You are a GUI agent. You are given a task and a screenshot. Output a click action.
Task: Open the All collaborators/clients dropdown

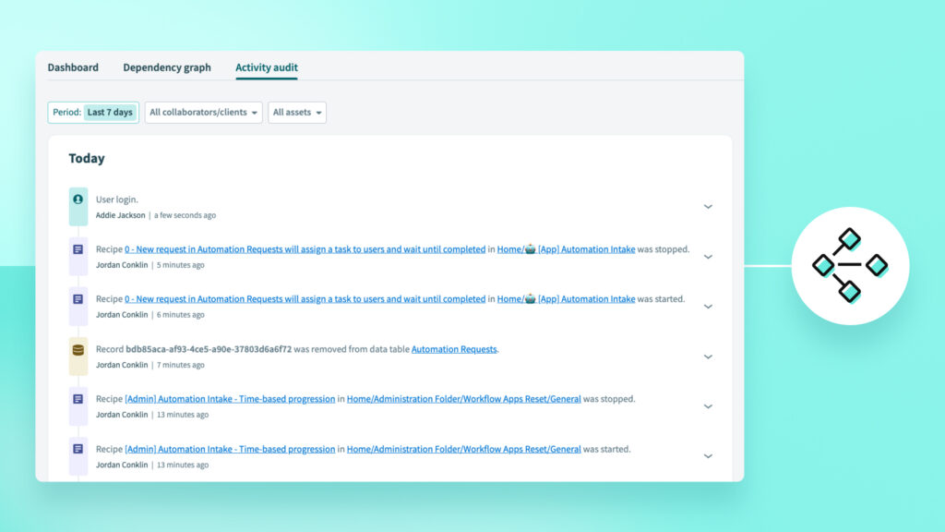pyautogui.click(x=204, y=112)
